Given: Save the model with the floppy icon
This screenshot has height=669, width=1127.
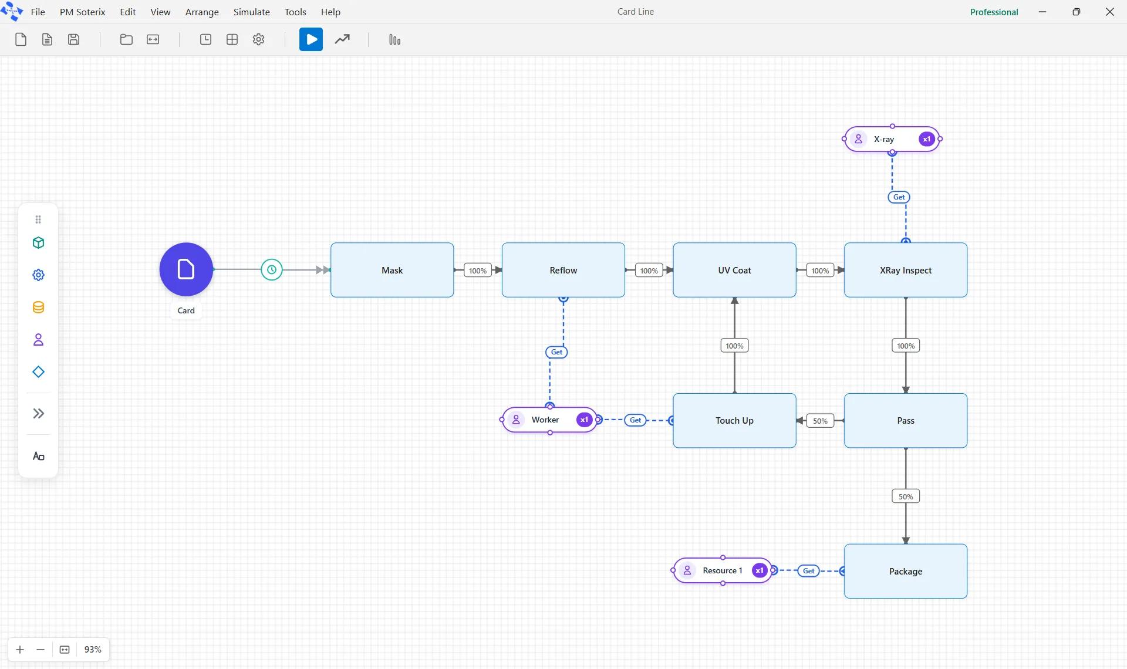Looking at the screenshot, I should pyautogui.click(x=73, y=39).
